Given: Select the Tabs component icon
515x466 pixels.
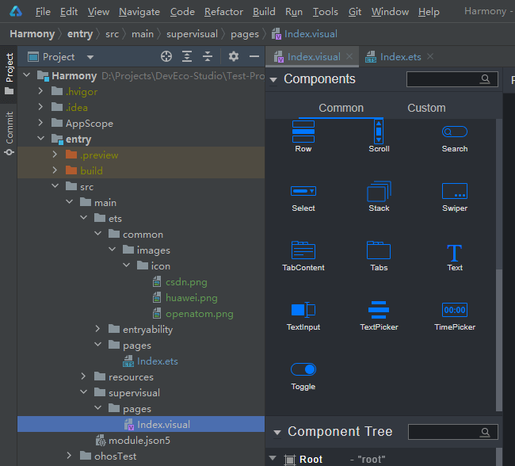Looking at the screenshot, I should [379, 250].
